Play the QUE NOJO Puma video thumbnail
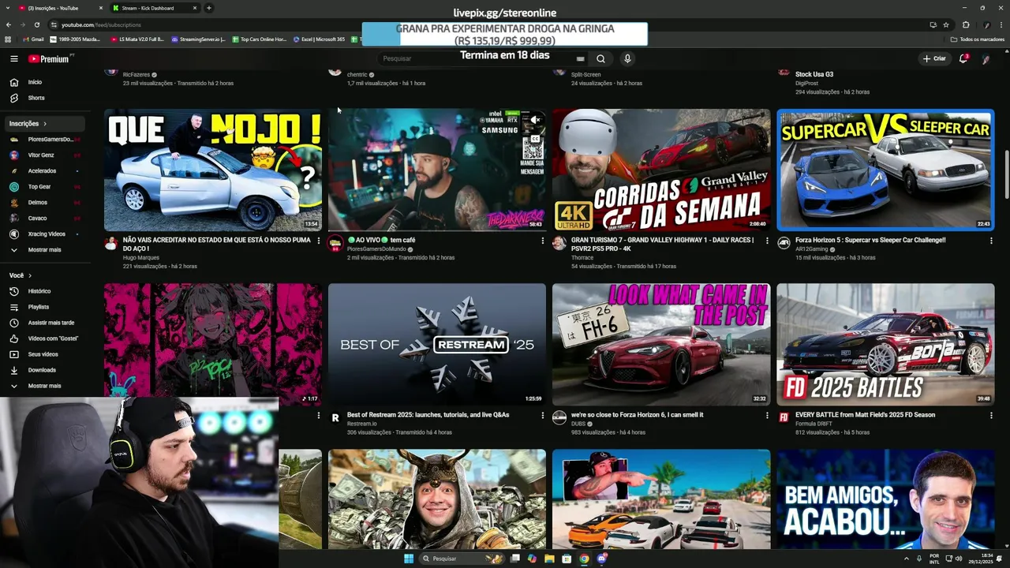Screen dimensions: 1010x568 coord(213,170)
